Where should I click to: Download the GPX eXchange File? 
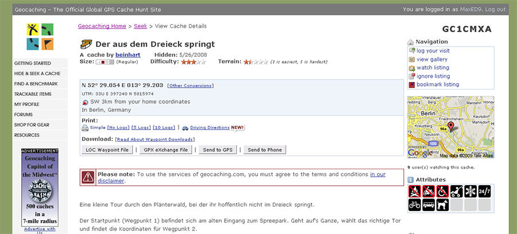coord(166,150)
